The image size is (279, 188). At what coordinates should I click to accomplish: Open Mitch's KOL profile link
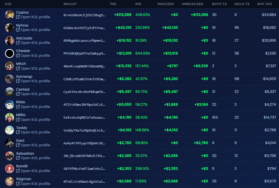pyautogui.click(x=33, y=68)
